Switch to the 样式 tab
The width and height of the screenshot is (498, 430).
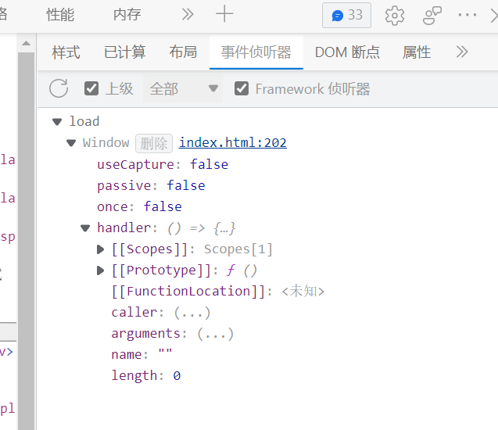[66, 52]
